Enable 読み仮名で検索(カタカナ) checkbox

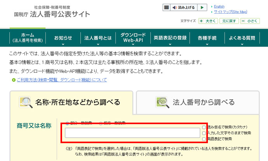pyautogui.click(x=204, y=127)
